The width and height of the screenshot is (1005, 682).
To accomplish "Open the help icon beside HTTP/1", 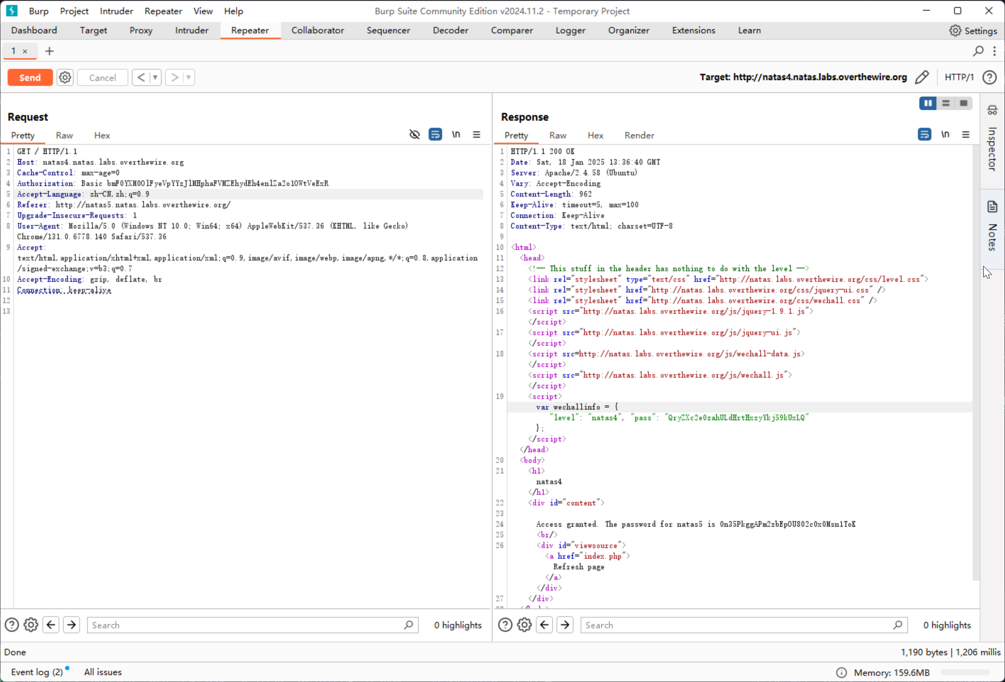I will [x=989, y=77].
